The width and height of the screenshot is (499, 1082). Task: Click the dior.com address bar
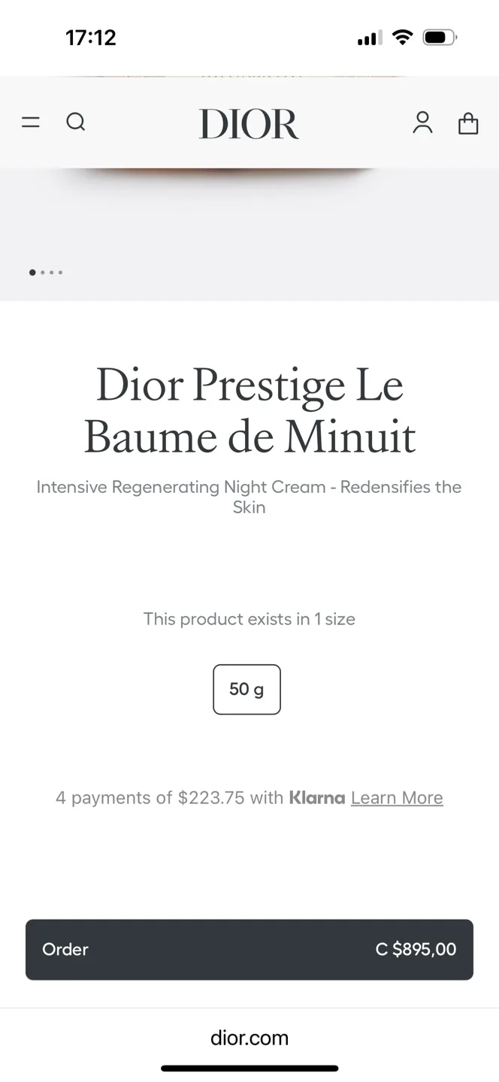249,1038
